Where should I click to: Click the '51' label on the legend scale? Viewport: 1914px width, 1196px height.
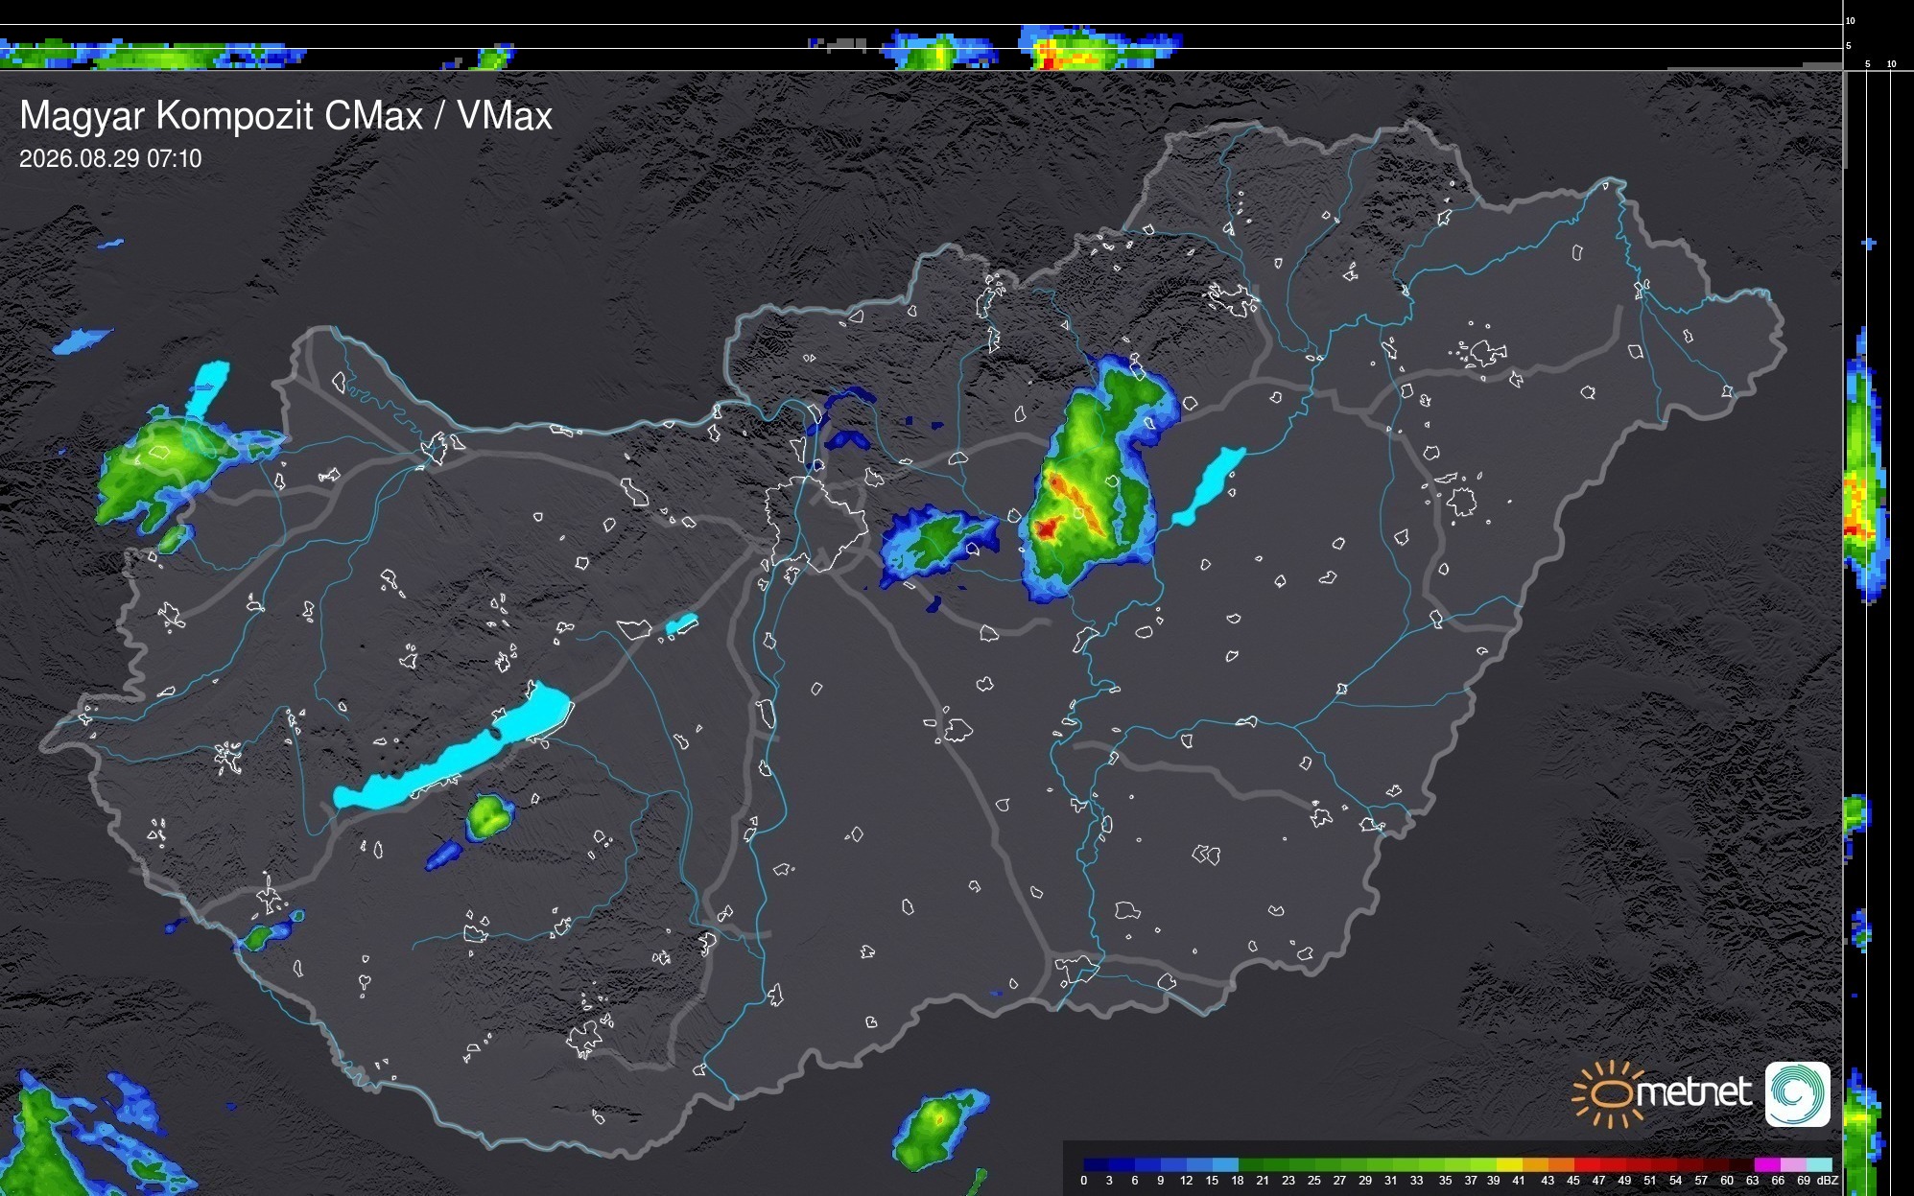pos(1650,1181)
